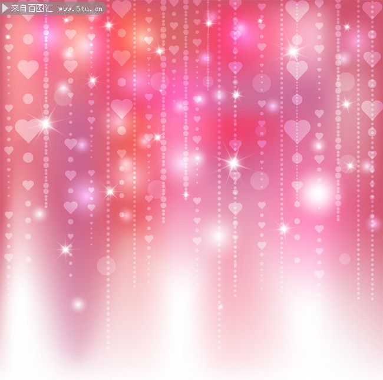Click the large white glow at right-middle
Image resolution: width=383 pixels, height=380 pixels.
coord(318,192)
